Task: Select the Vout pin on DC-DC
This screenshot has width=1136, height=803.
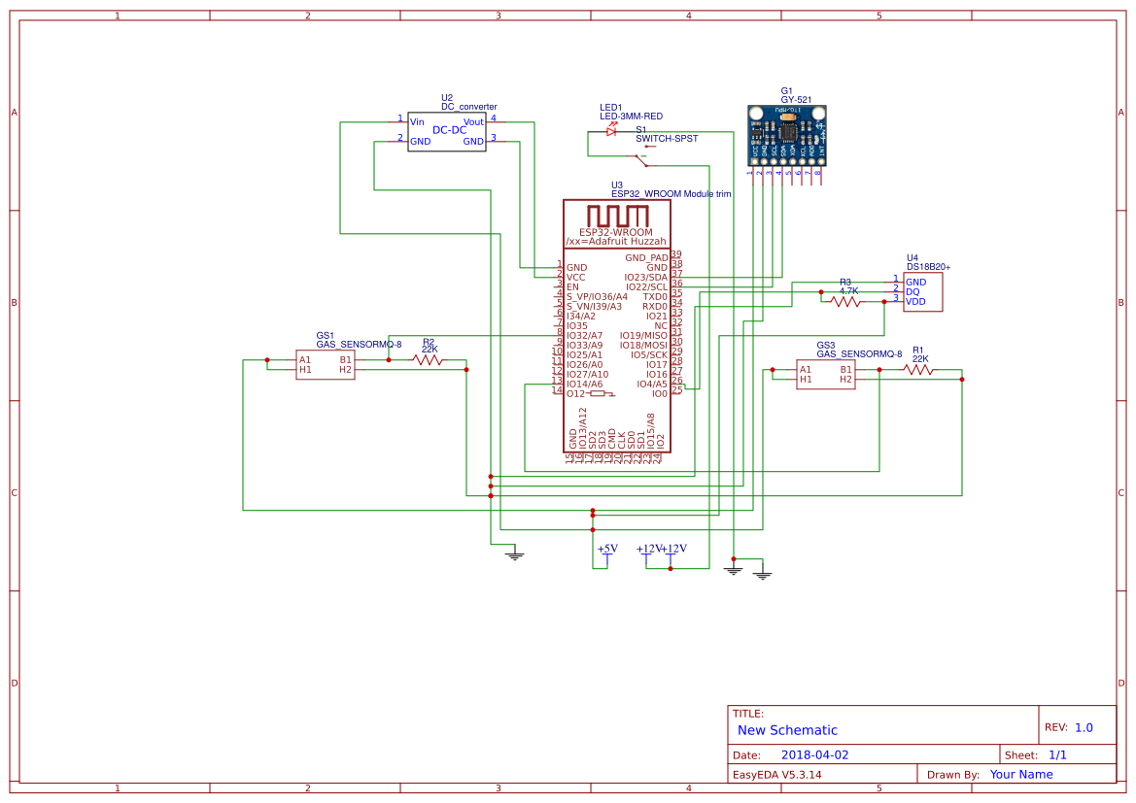Action: point(473,122)
